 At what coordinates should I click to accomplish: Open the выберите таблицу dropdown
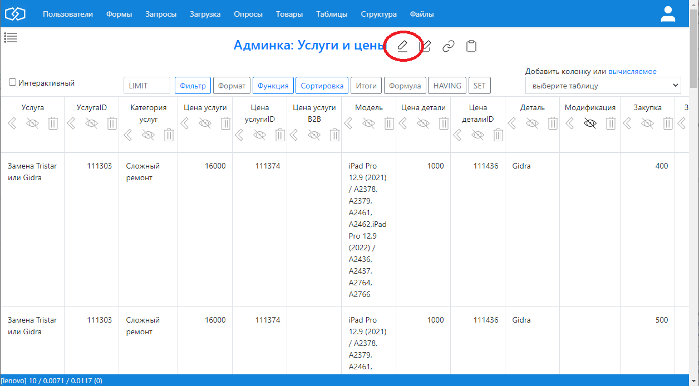point(603,86)
